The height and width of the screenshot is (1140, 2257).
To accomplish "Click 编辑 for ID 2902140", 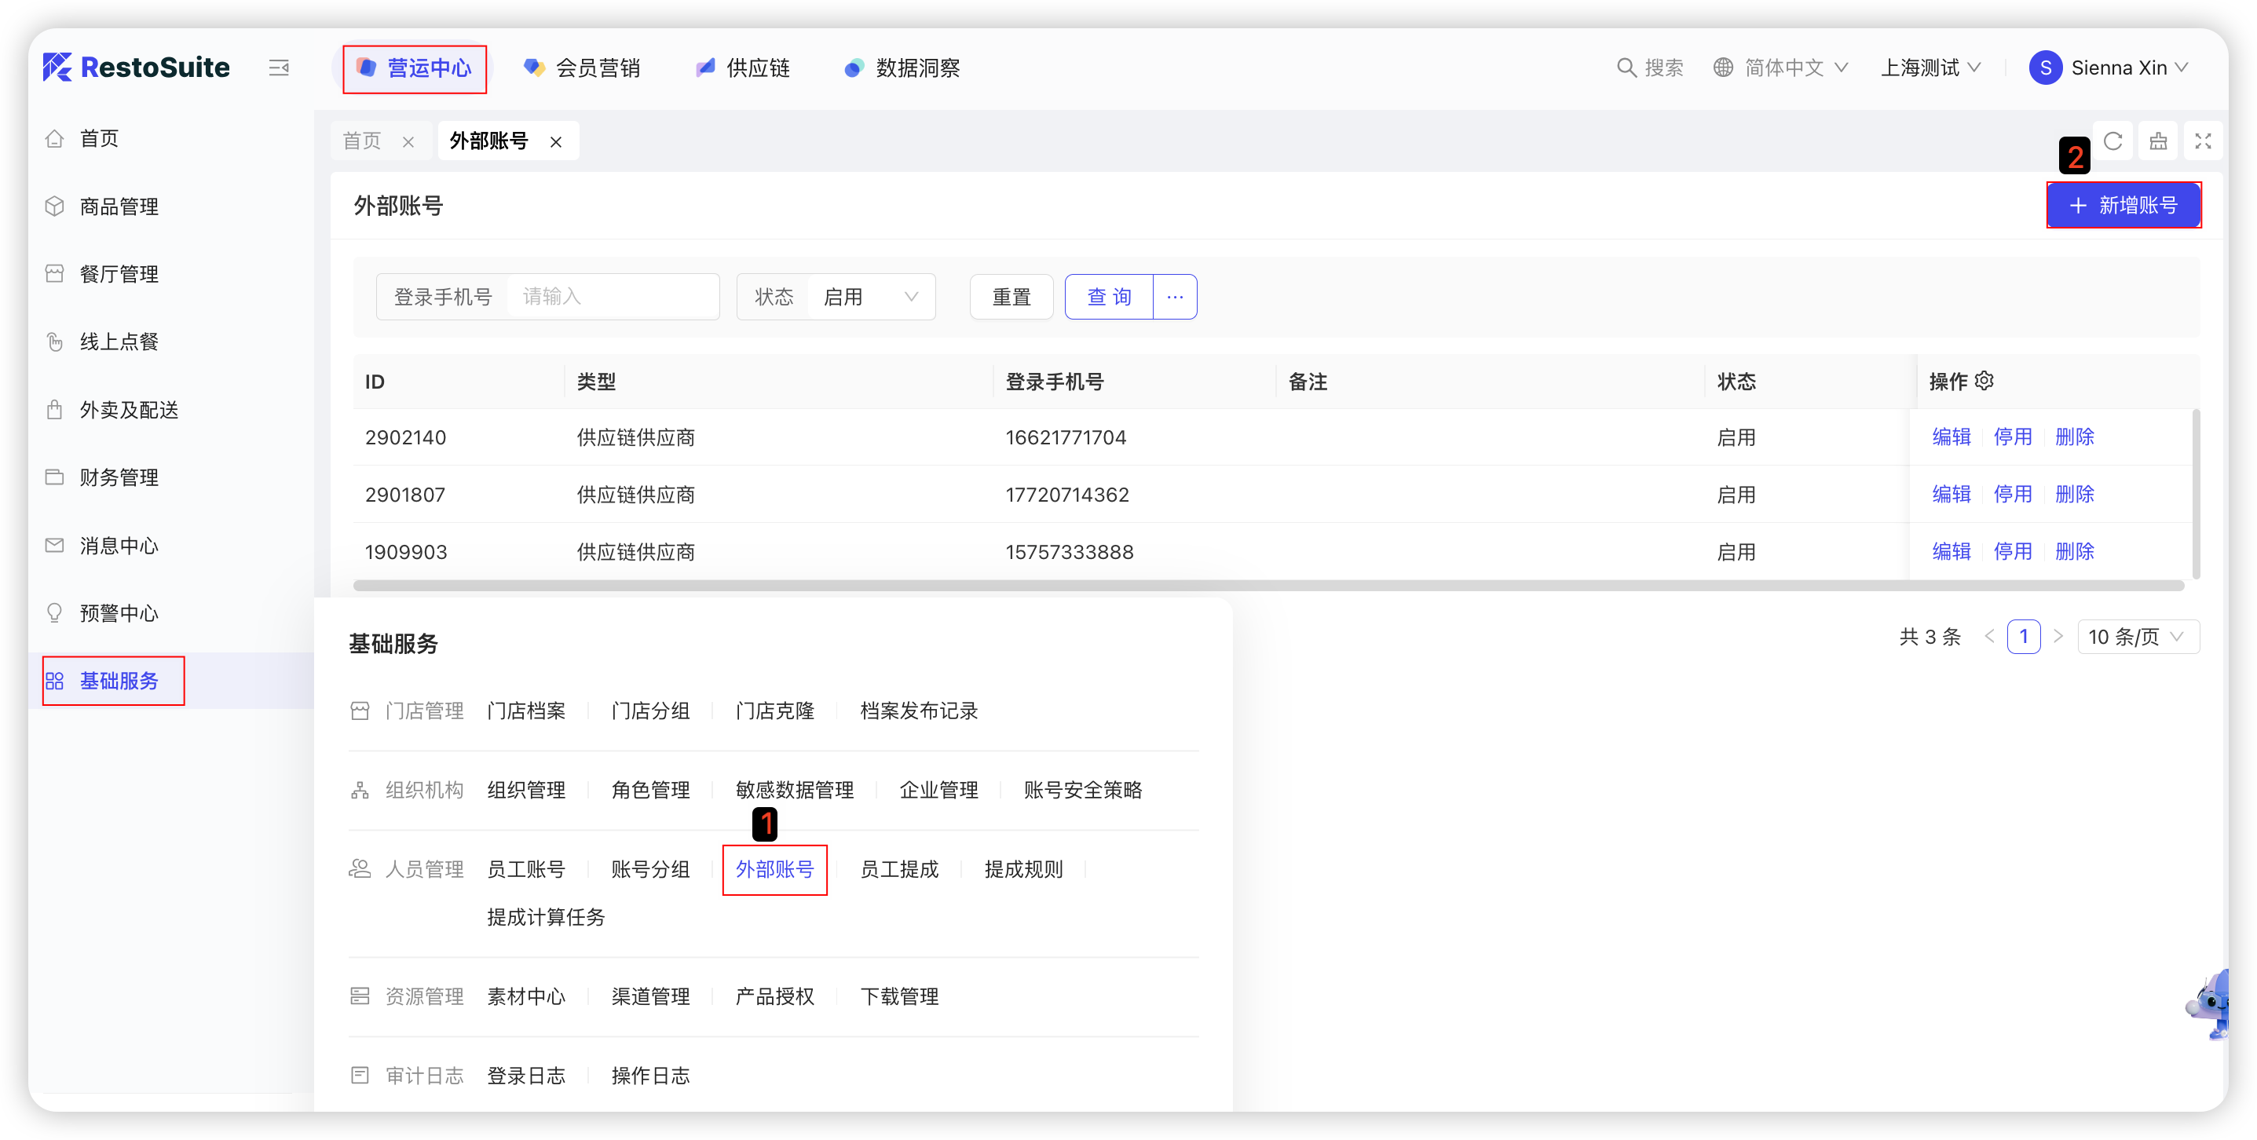I will [1952, 437].
